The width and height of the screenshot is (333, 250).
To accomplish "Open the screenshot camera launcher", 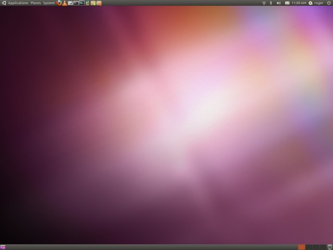I will point(70,3).
